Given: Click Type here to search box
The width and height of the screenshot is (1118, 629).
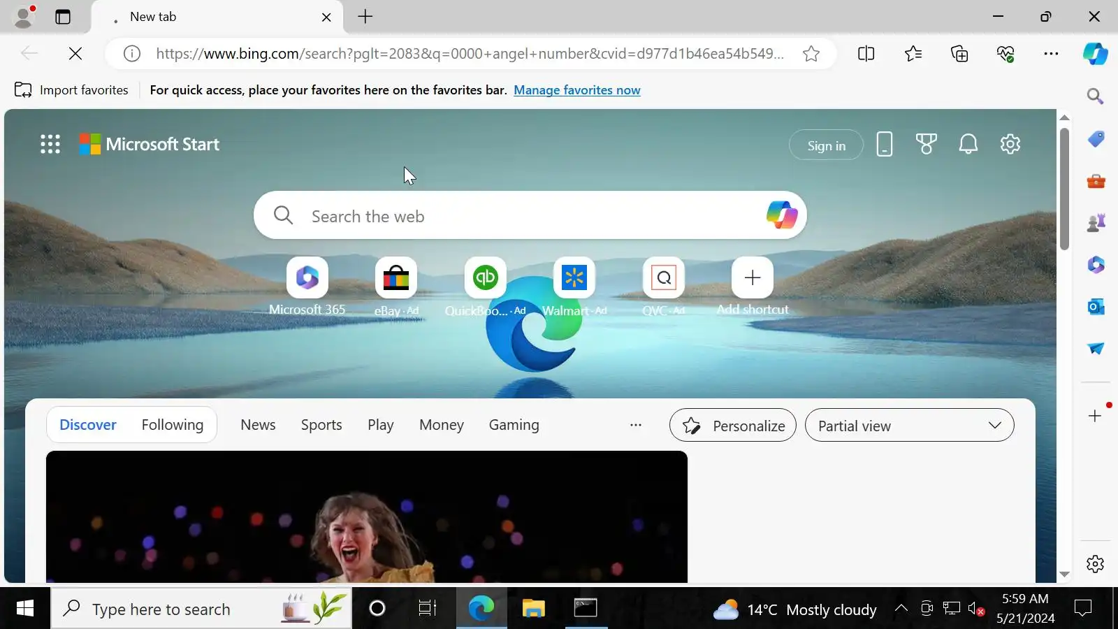Looking at the screenshot, I should pos(201,609).
